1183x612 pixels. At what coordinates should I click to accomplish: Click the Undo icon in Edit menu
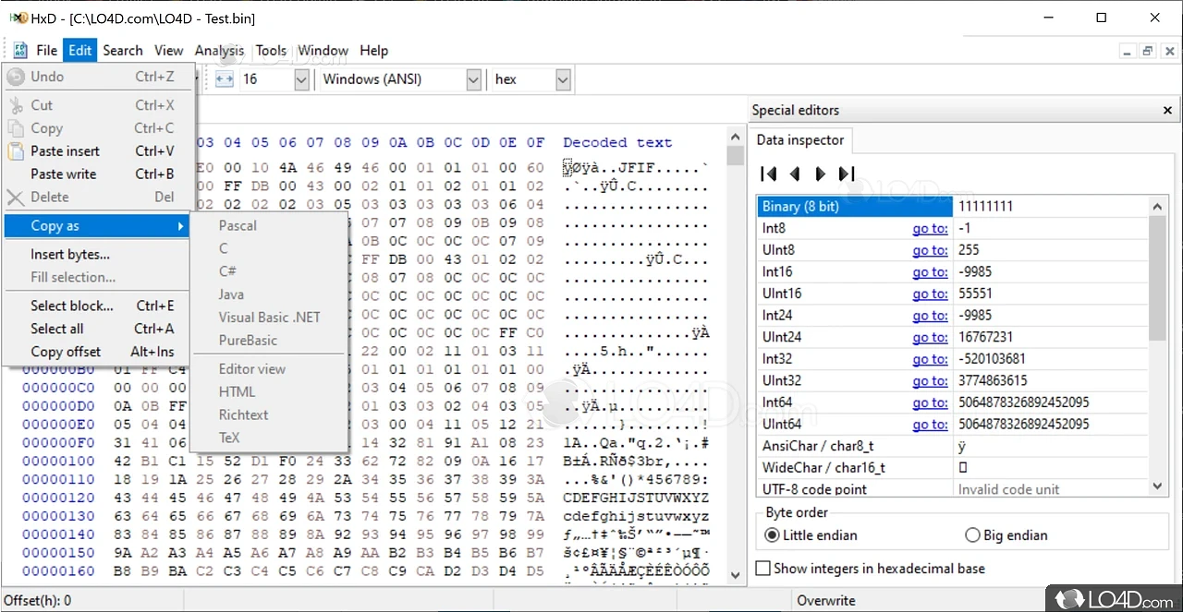[x=16, y=78]
